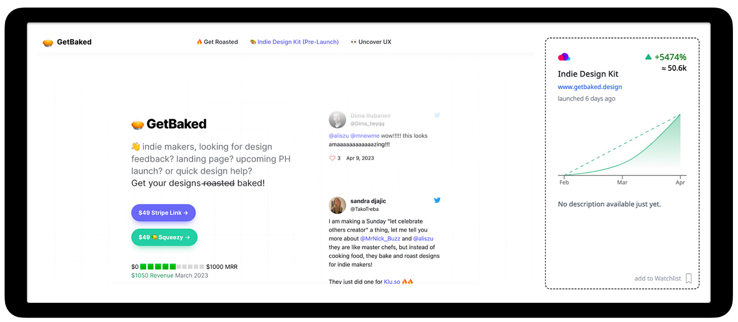Open the Get Roasted nav item

click(x=217, y=42)
